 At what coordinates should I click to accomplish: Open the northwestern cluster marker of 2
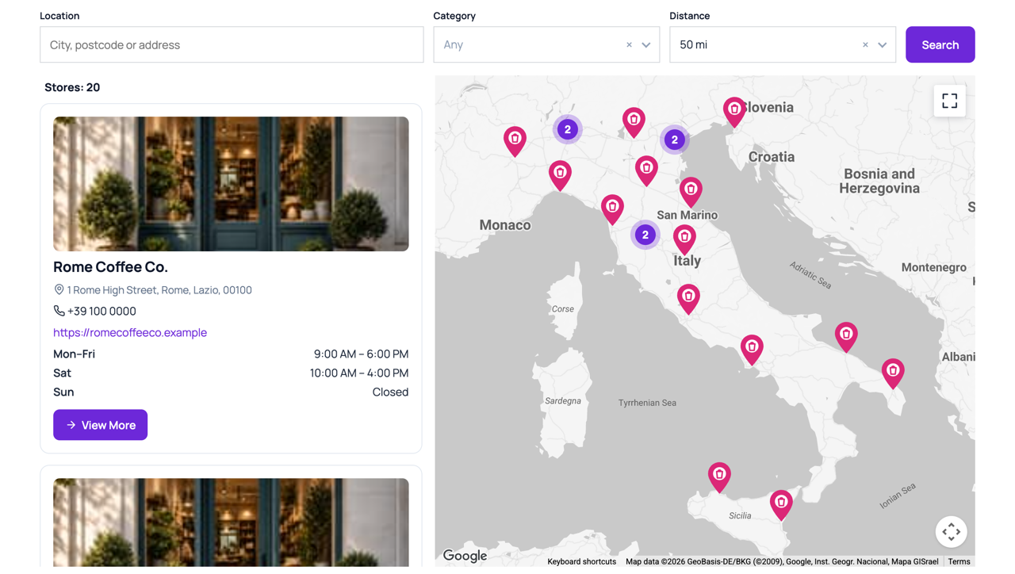[x=567, y=129]
